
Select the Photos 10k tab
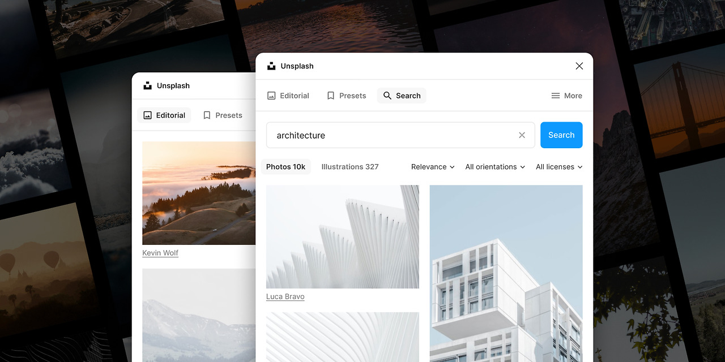pyautogui.click(x=285, y=167)
